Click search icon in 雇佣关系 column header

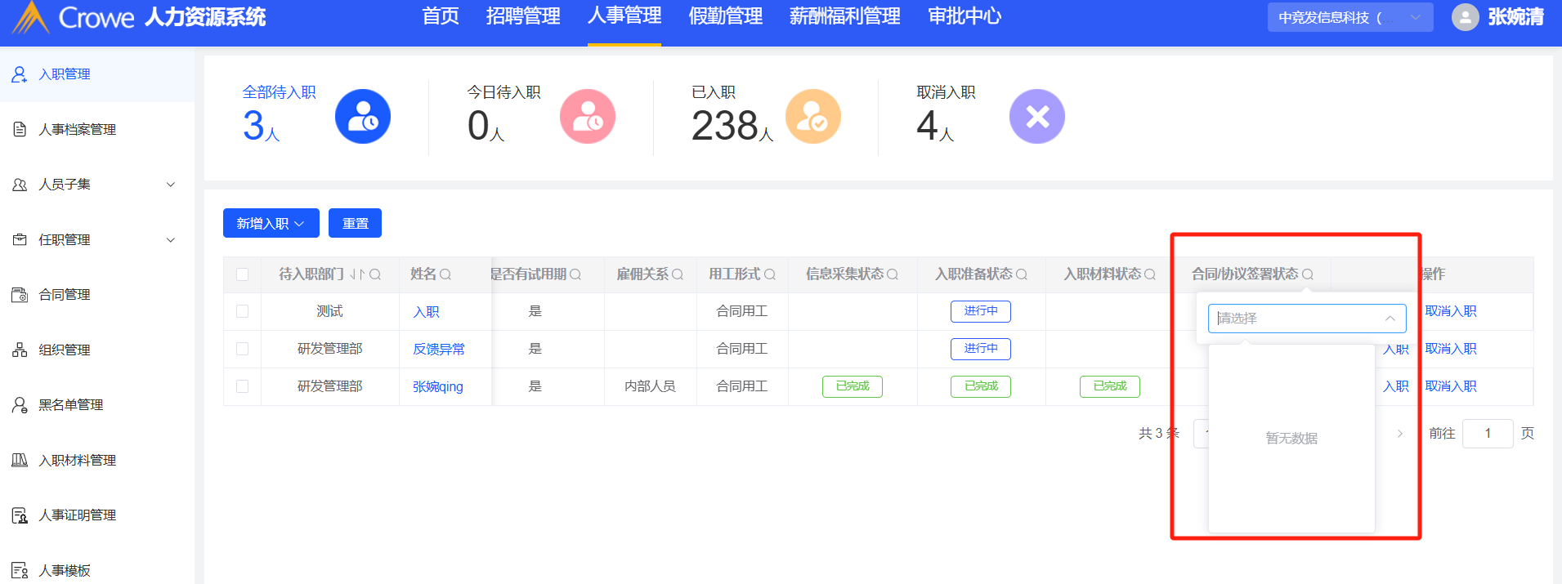coord(678,274)
